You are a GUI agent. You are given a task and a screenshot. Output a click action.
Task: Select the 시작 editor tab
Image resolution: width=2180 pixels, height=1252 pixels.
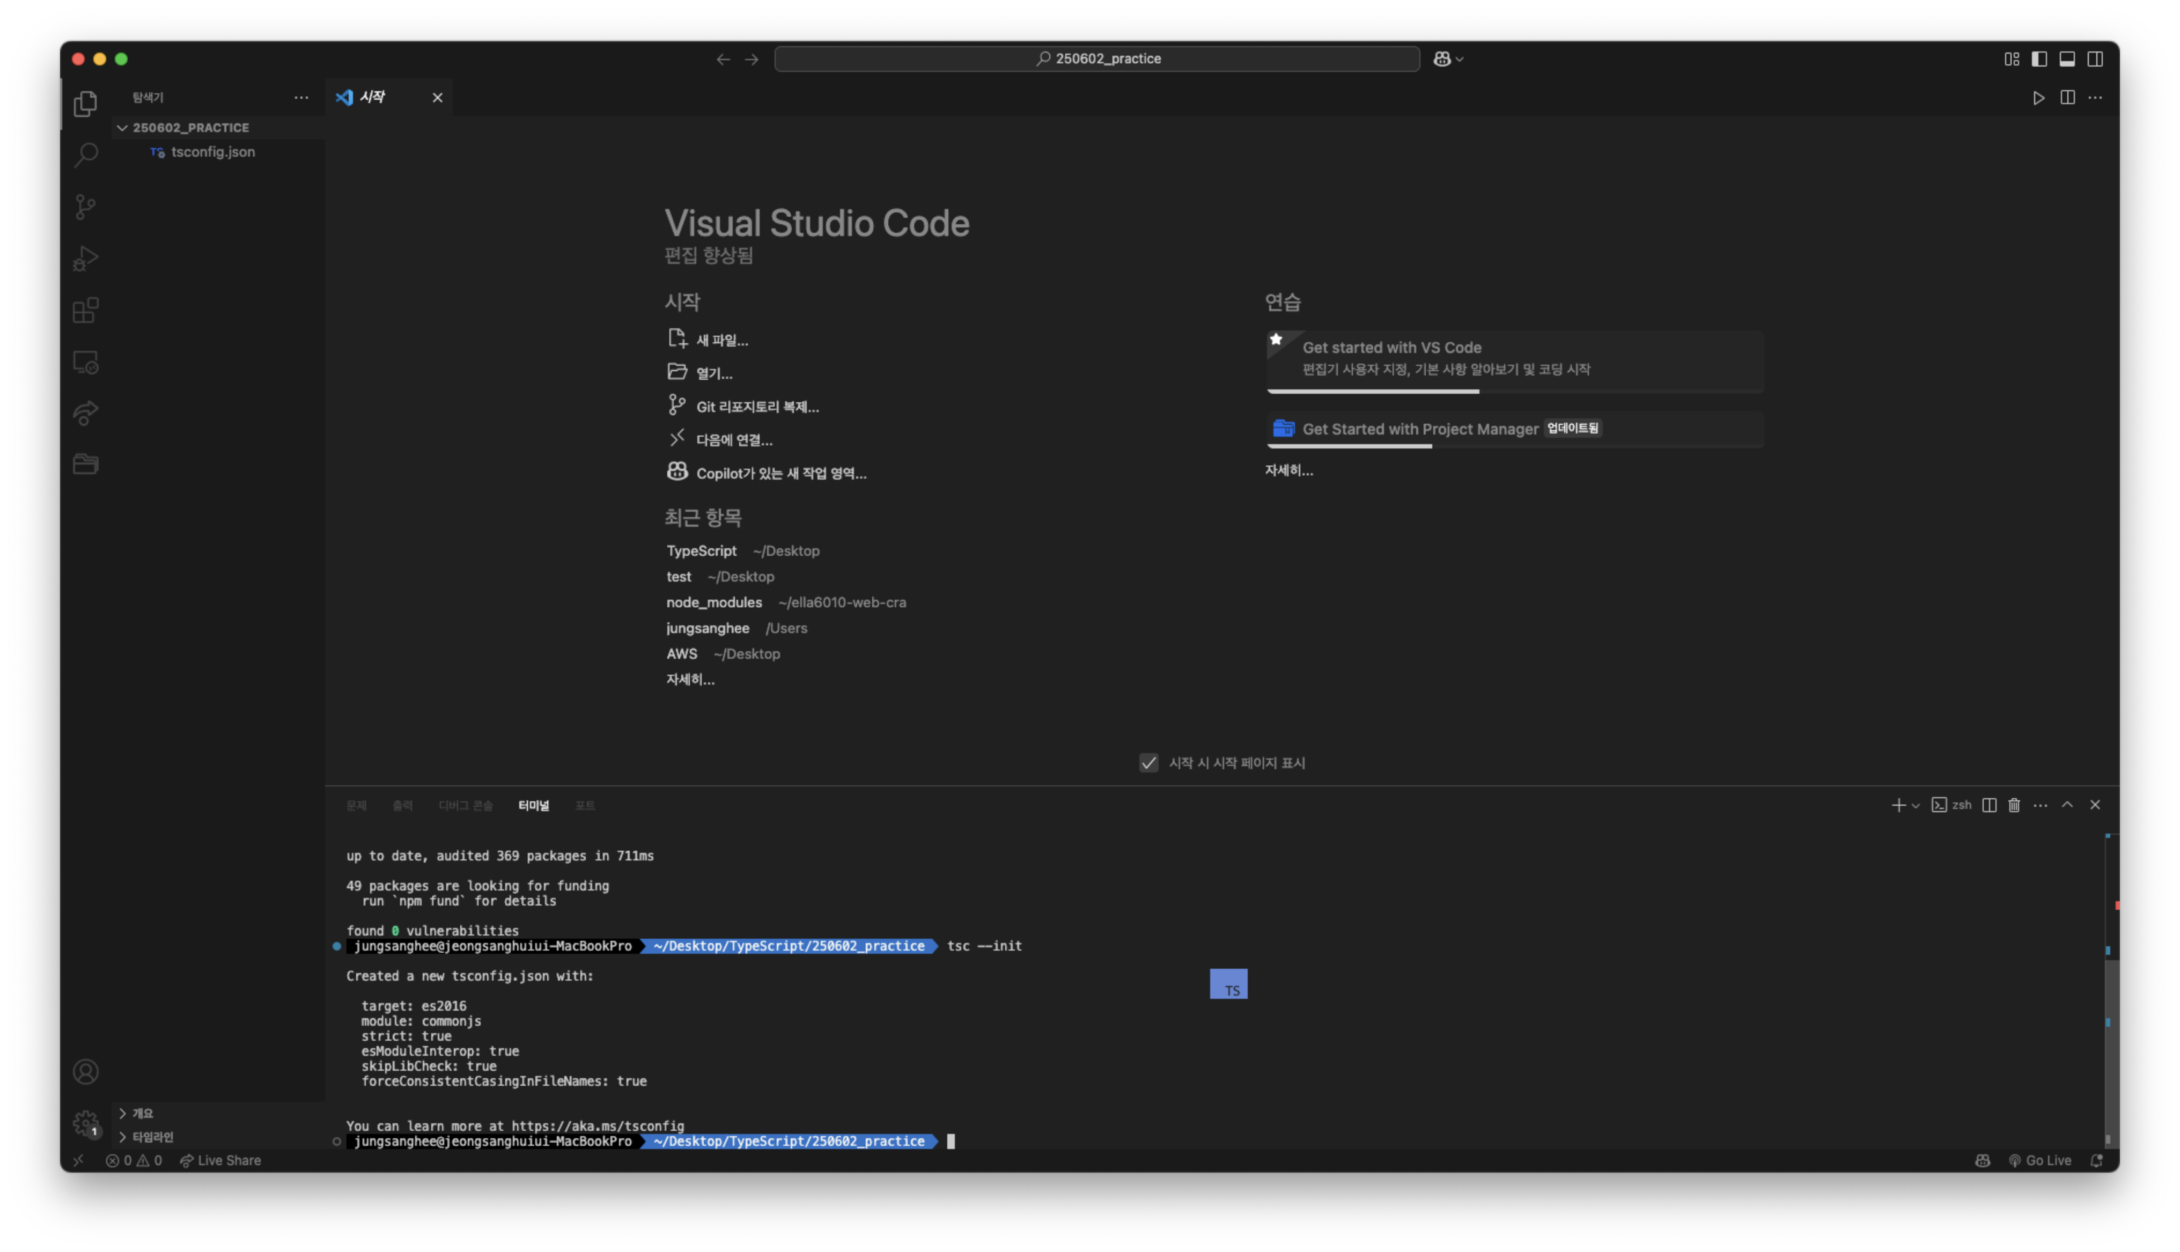point(389,97)
